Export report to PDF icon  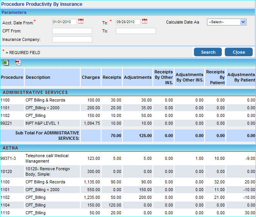(18, 63)
